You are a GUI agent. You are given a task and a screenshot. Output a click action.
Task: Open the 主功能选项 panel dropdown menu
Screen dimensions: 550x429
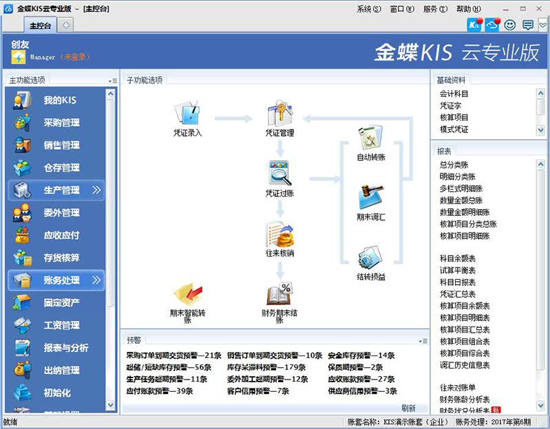(113, 81)
